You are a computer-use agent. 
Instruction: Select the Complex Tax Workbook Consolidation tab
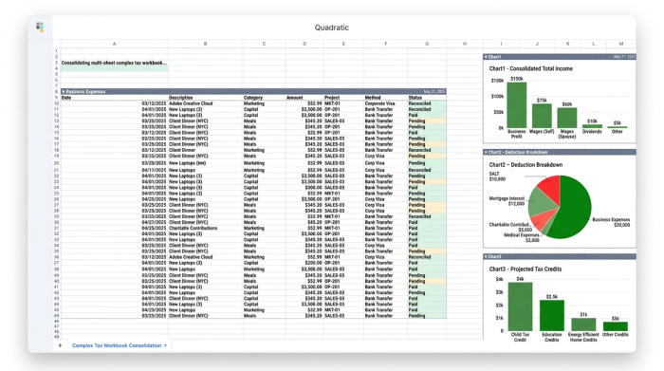pos(117,345)
